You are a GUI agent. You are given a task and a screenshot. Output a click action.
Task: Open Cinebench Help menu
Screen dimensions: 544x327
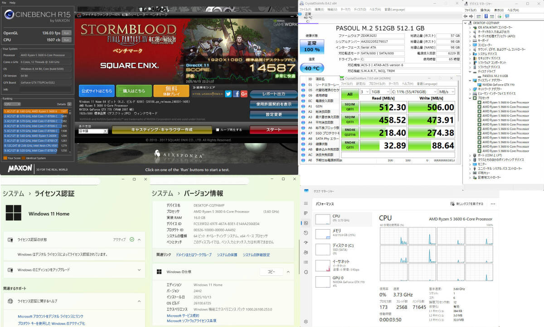tap(12, 3)
